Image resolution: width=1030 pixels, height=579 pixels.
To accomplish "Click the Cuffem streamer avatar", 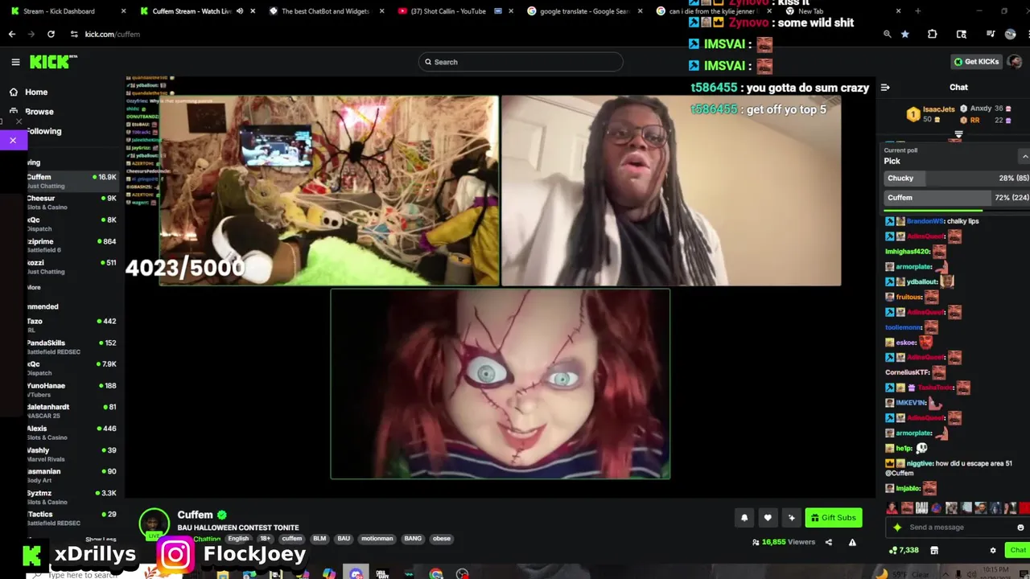I will click(x=154, y=524).
